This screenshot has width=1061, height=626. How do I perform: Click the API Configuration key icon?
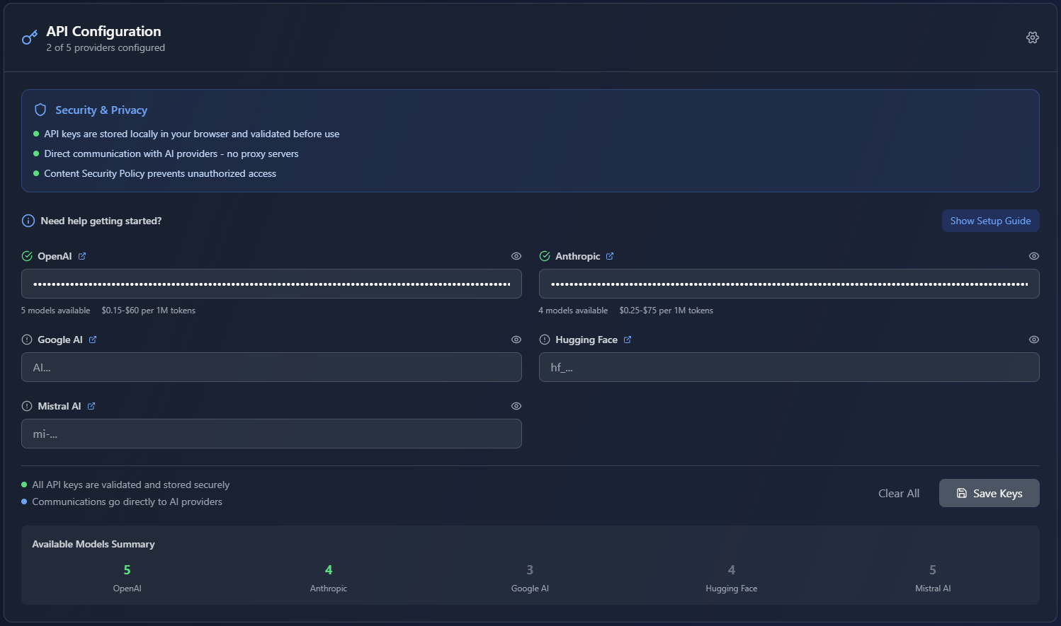29,37
